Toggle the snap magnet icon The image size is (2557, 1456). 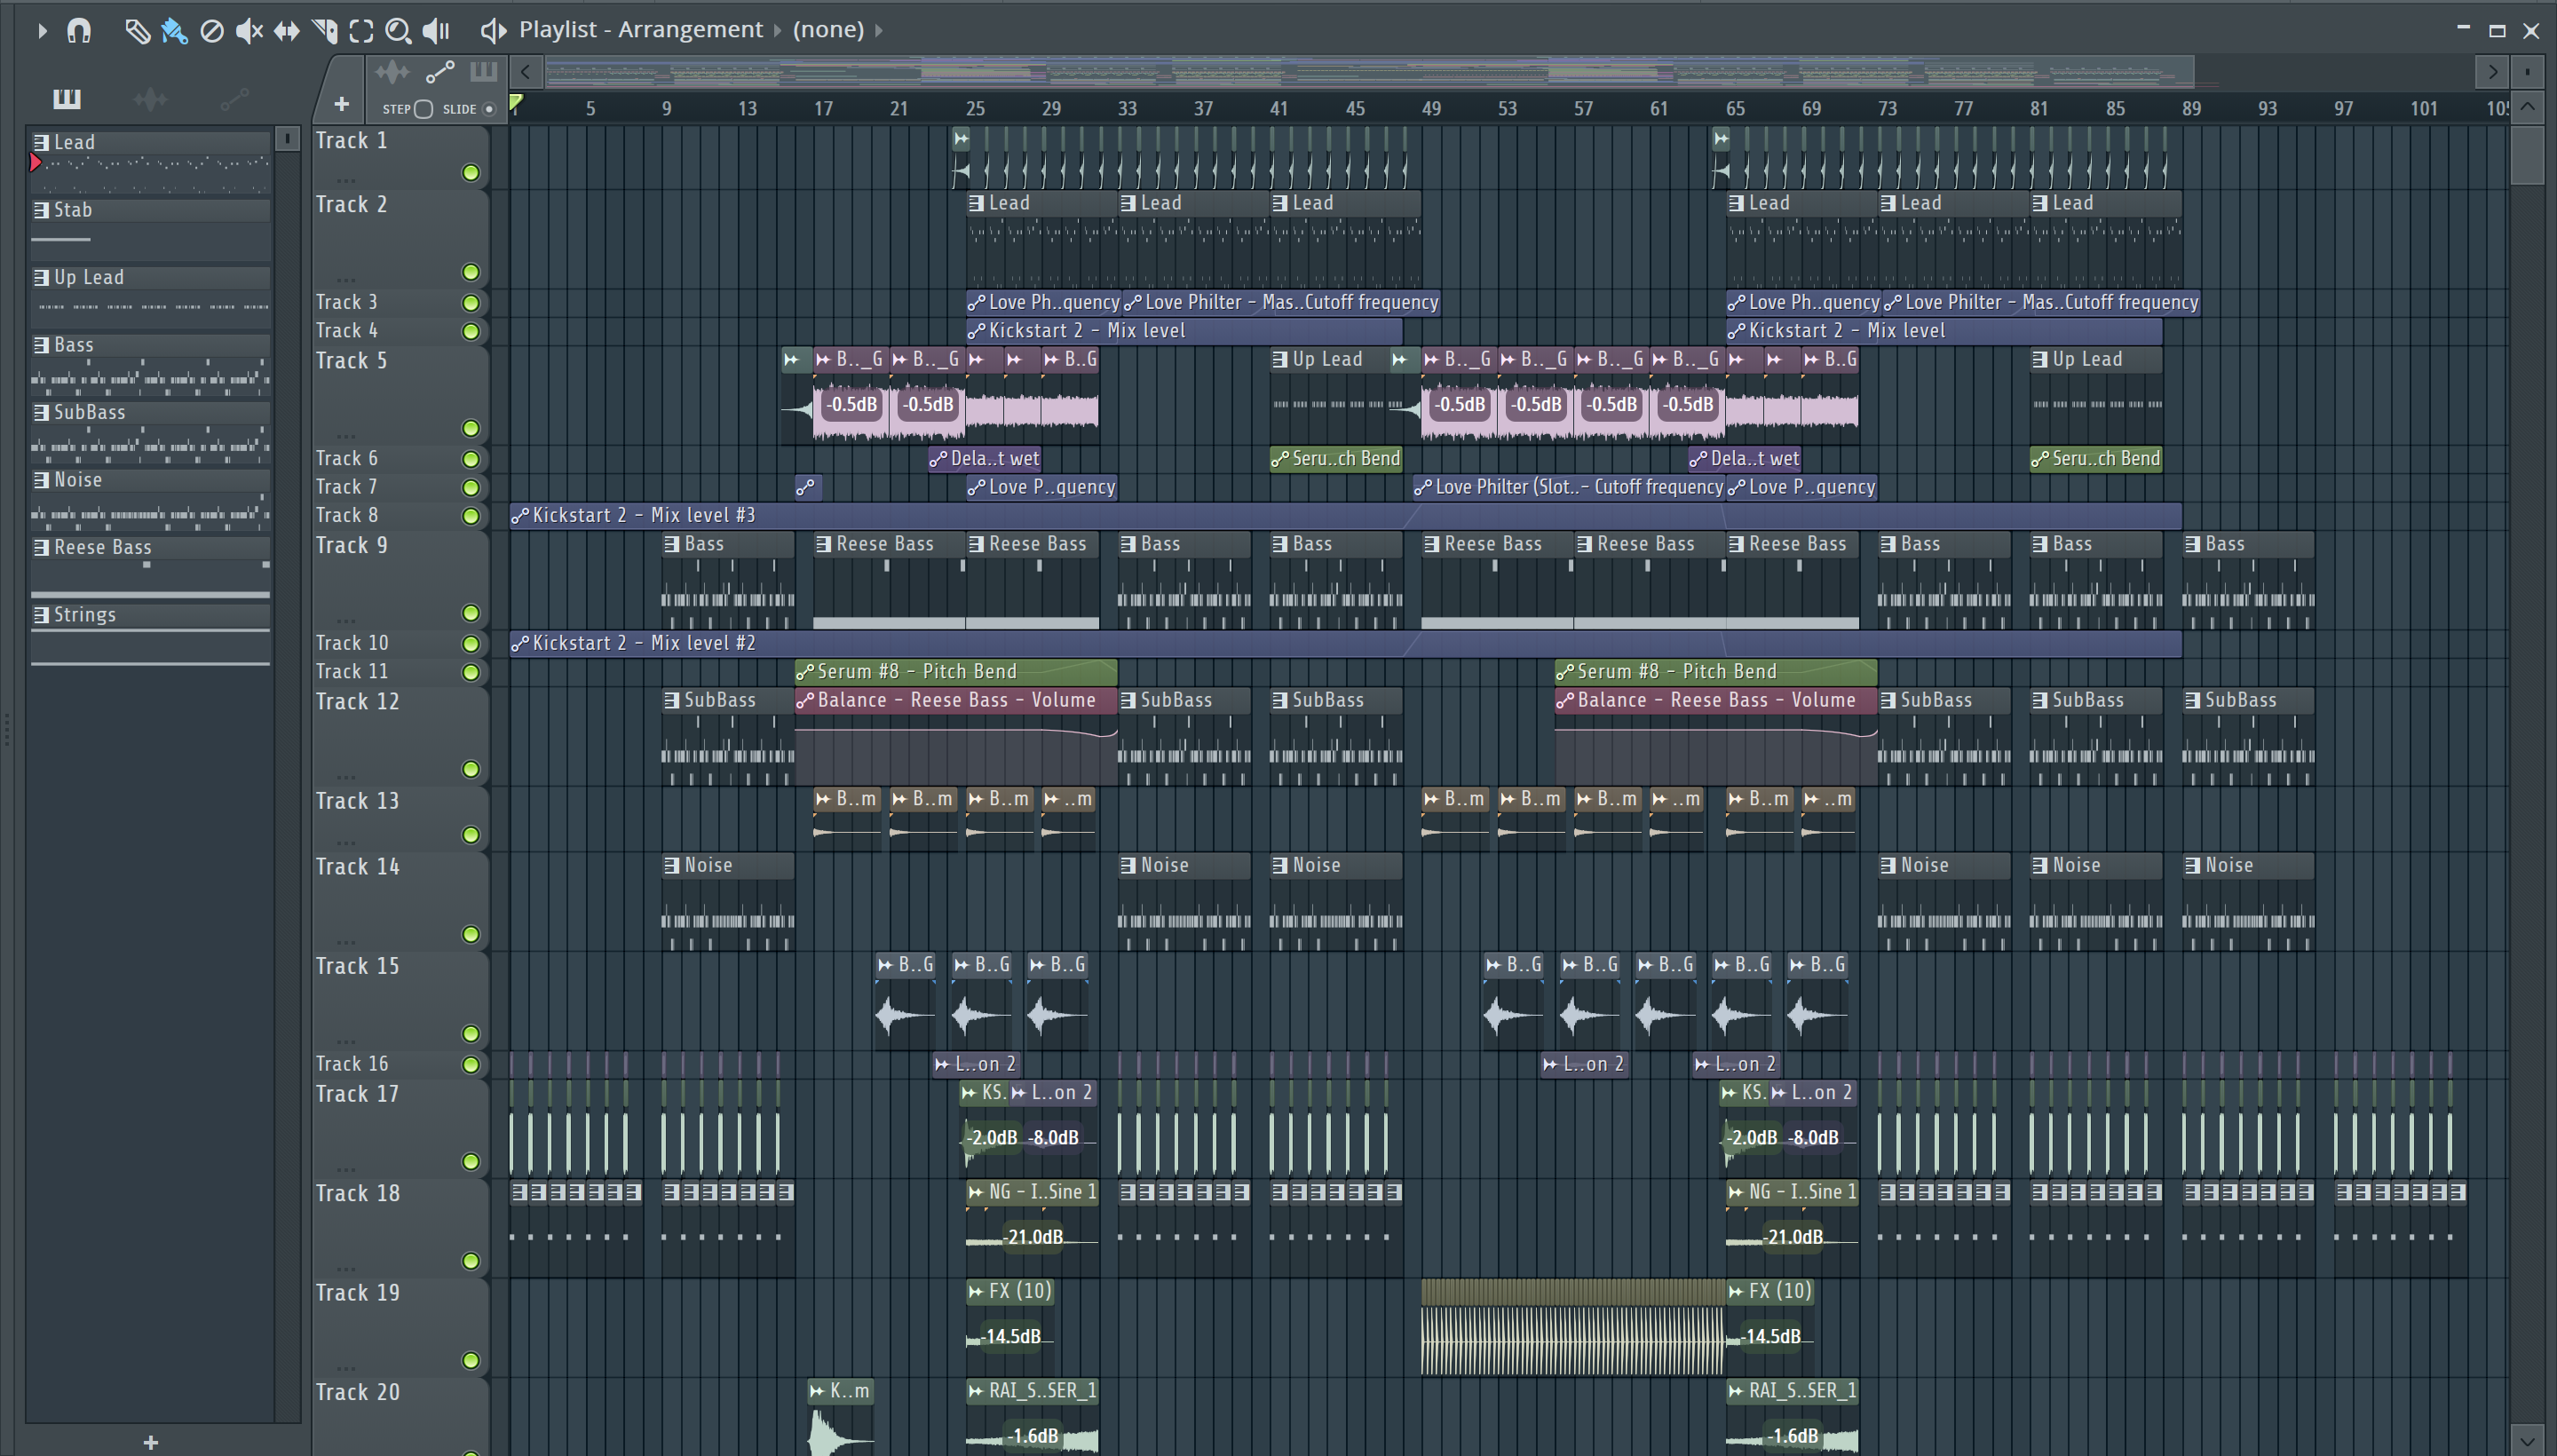(x=79, y=31)
